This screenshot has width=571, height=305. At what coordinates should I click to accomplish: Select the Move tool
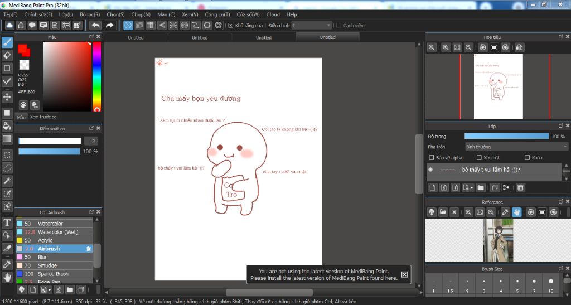(7, 97)
